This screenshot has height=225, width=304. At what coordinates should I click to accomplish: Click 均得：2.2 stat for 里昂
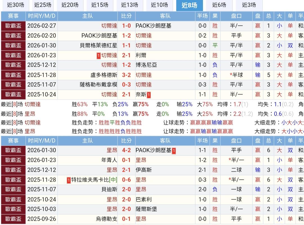[x=235, y=114]
